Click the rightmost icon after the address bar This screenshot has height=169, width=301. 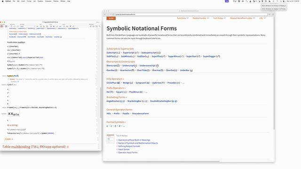point(273,15)
